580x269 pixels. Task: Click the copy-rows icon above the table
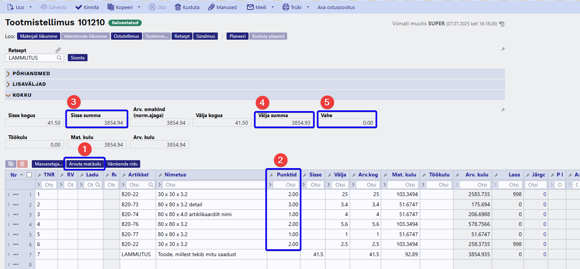point(11,164)
